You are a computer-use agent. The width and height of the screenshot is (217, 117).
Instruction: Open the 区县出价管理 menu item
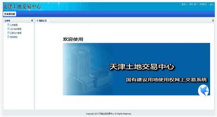pyautogui.click(x=16, y=33)
